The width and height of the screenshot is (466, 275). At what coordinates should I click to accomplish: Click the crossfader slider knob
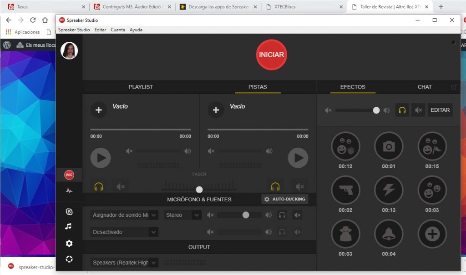pos(199,189)
